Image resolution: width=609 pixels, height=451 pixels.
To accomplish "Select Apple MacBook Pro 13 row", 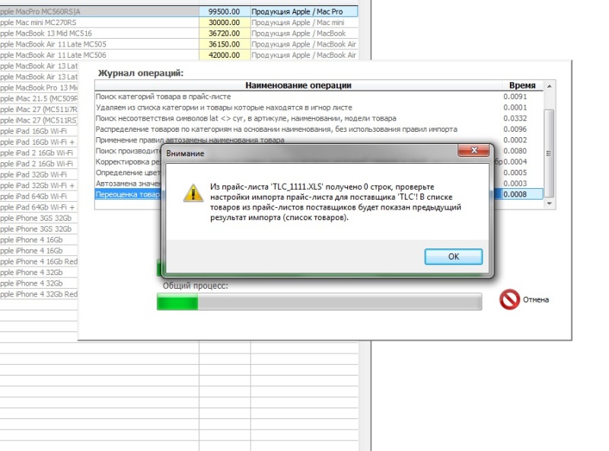I will (x=39, y=88).
